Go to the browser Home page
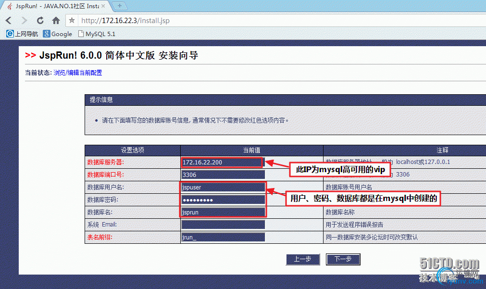Screen dimensions: 486x289 click(x=56, y=21)
